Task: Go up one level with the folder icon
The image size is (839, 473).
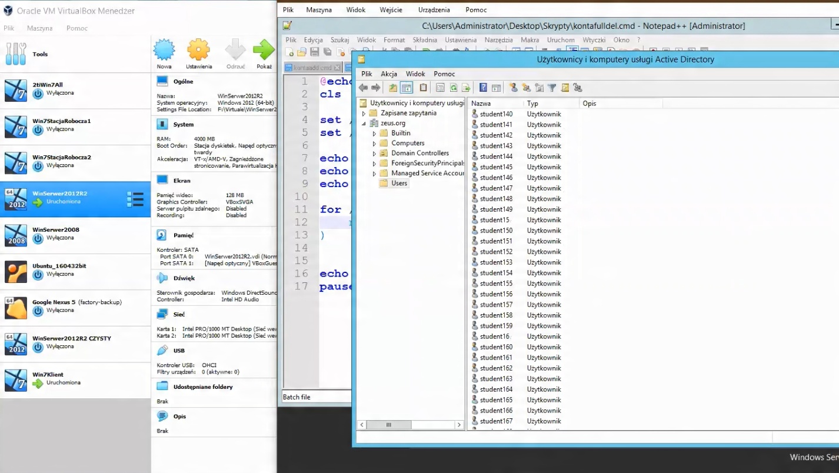Action: tap(393, 88)
